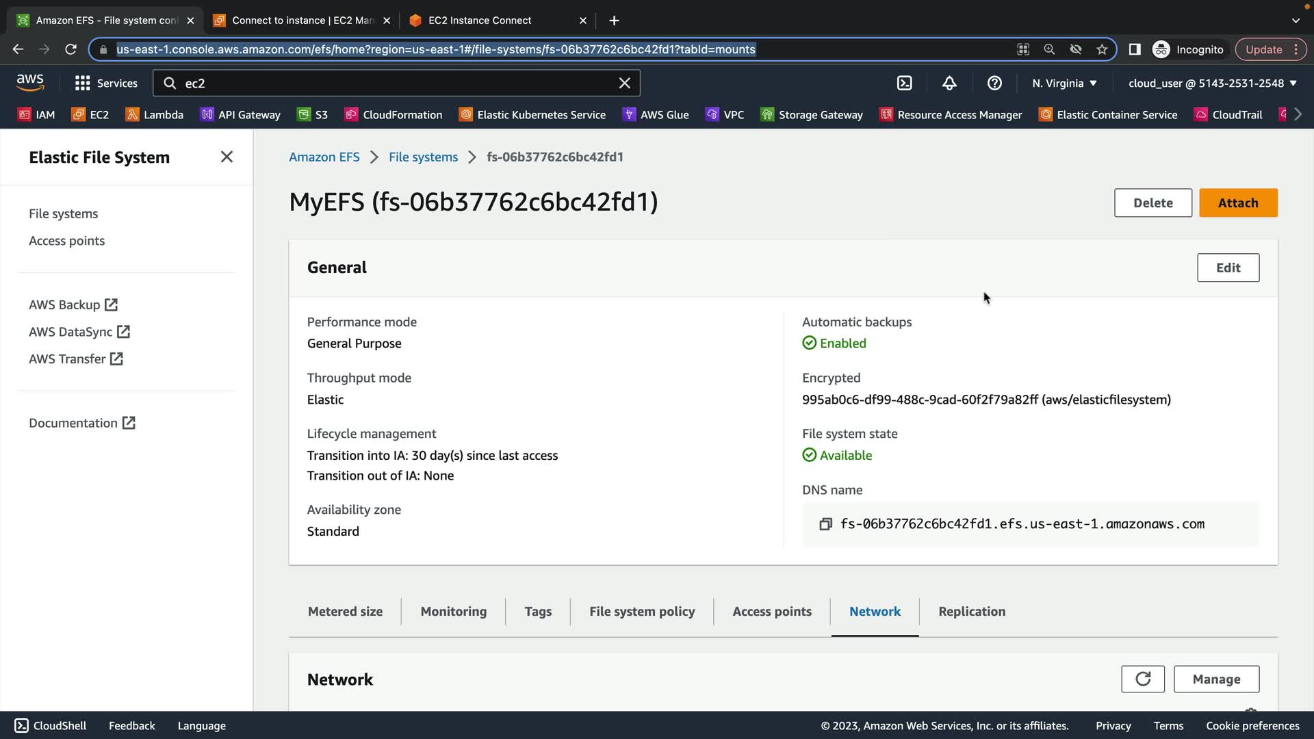Click the Lambda bookmark shortcut
This screenshot has width=1314, height=739.
coord(154,114)
